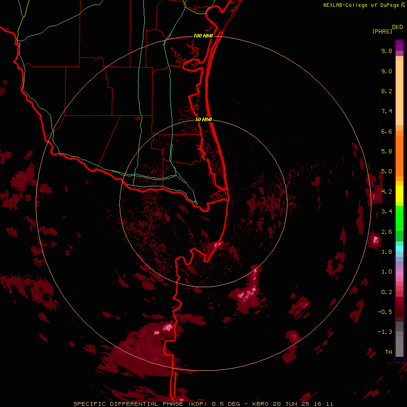The width and height of the screenshot is (407, 407).
Task: Click the yellow segment of the color bar
Action: 399,194
